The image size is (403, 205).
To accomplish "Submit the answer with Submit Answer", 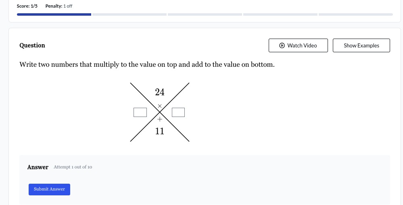I will [49, 189].
